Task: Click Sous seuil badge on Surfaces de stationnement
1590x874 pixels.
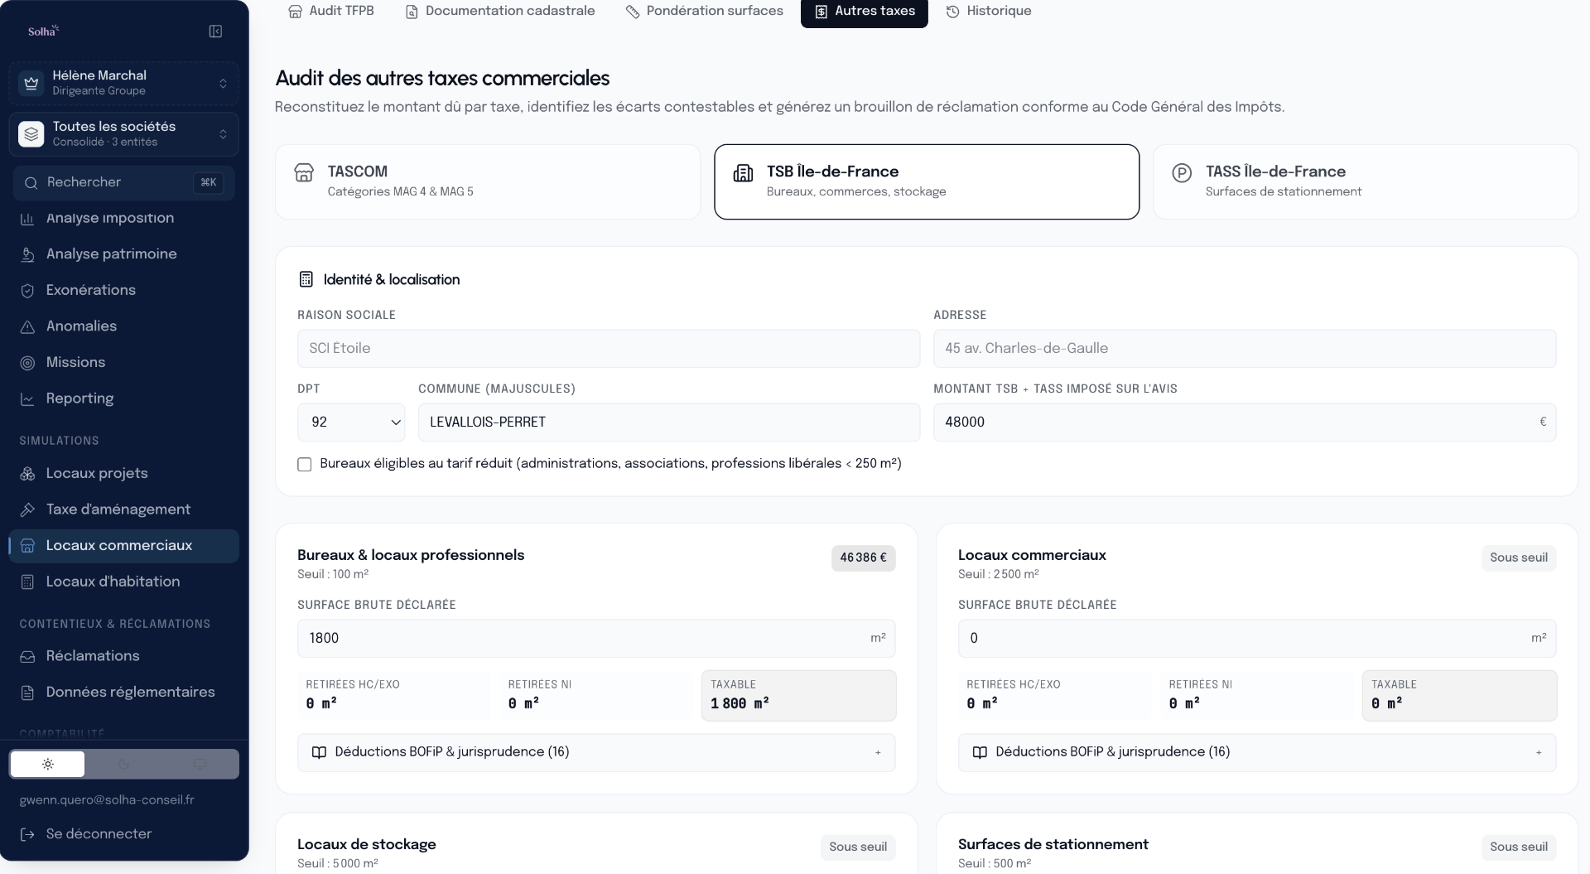Action: tap(1519, 847)
